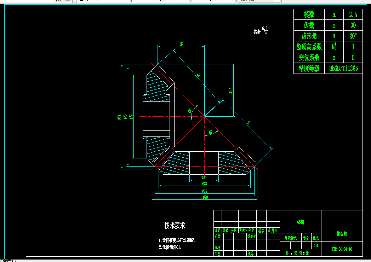371x262 pixels.
Task: Click the 技术要求 heading
Action: 175,226
